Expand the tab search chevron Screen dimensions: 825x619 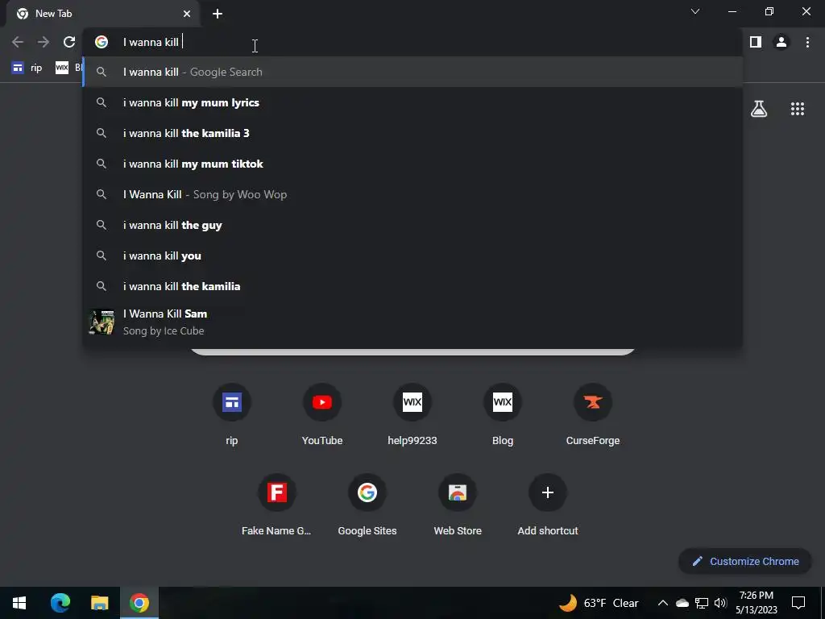[695, 11]
